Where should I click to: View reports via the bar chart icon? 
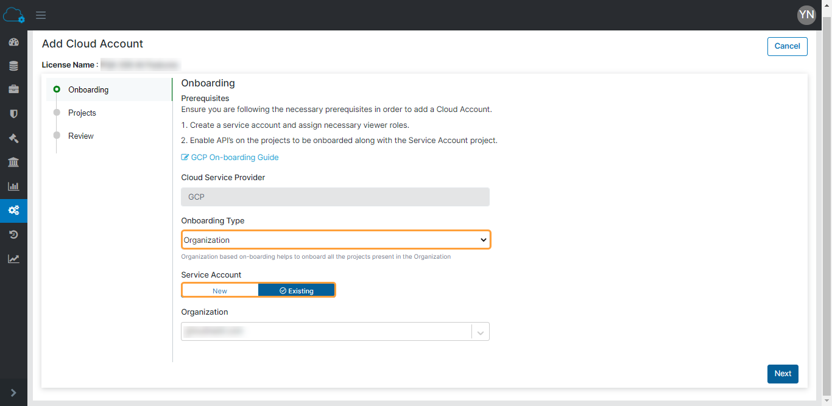(x=13, y=186)
